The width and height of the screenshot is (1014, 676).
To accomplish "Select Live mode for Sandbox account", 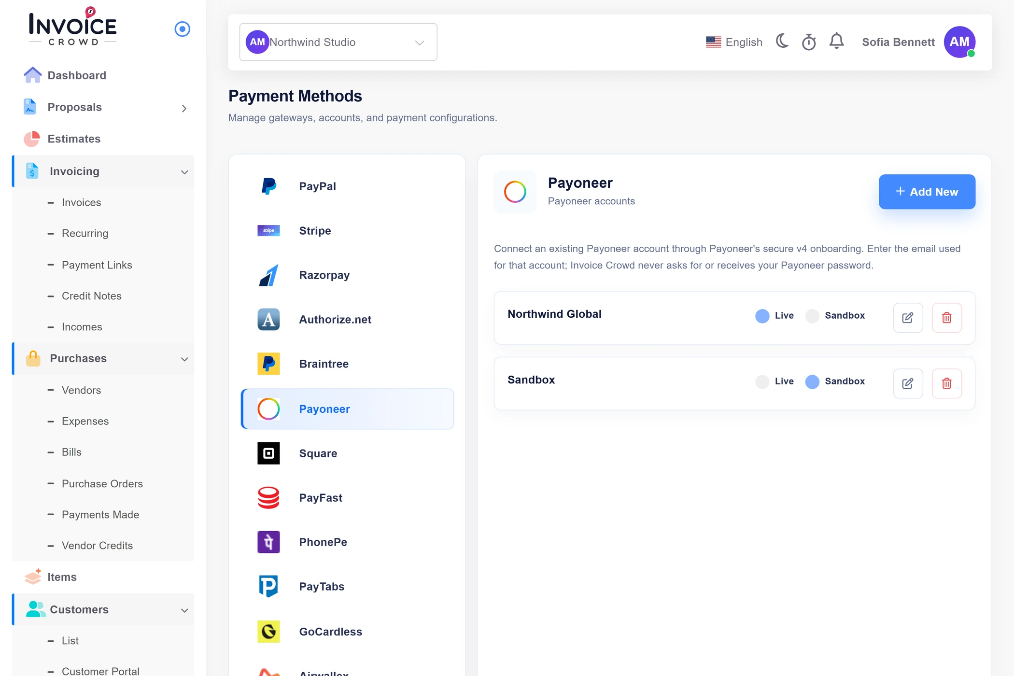I will (762, 381).
